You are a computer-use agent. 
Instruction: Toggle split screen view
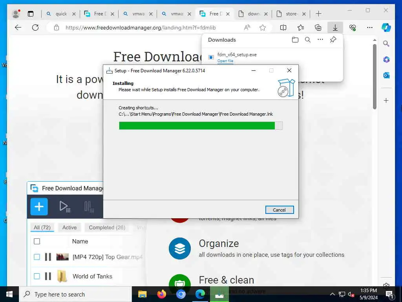(283, 28)
